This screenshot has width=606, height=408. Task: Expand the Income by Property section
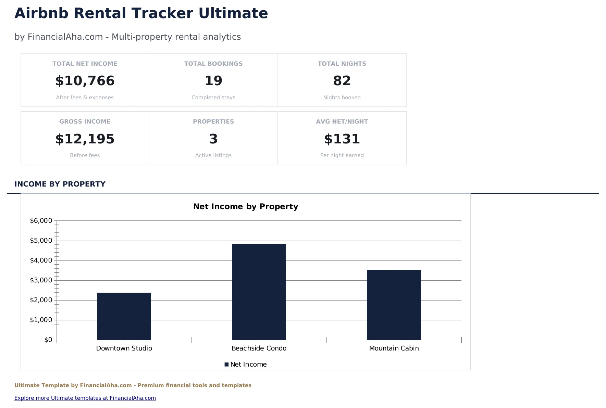click(60, 184)
